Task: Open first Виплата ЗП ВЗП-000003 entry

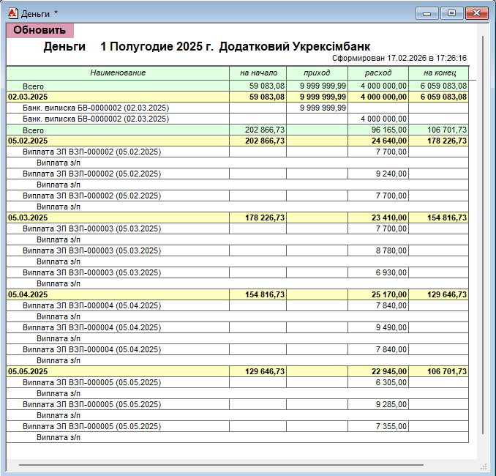Action: click(91, 228)
